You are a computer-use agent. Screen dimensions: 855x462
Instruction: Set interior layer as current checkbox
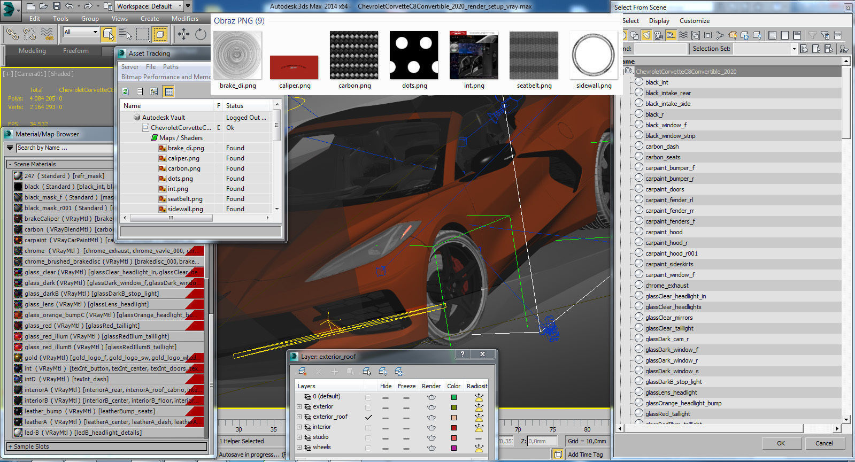(x=368, y=428)
